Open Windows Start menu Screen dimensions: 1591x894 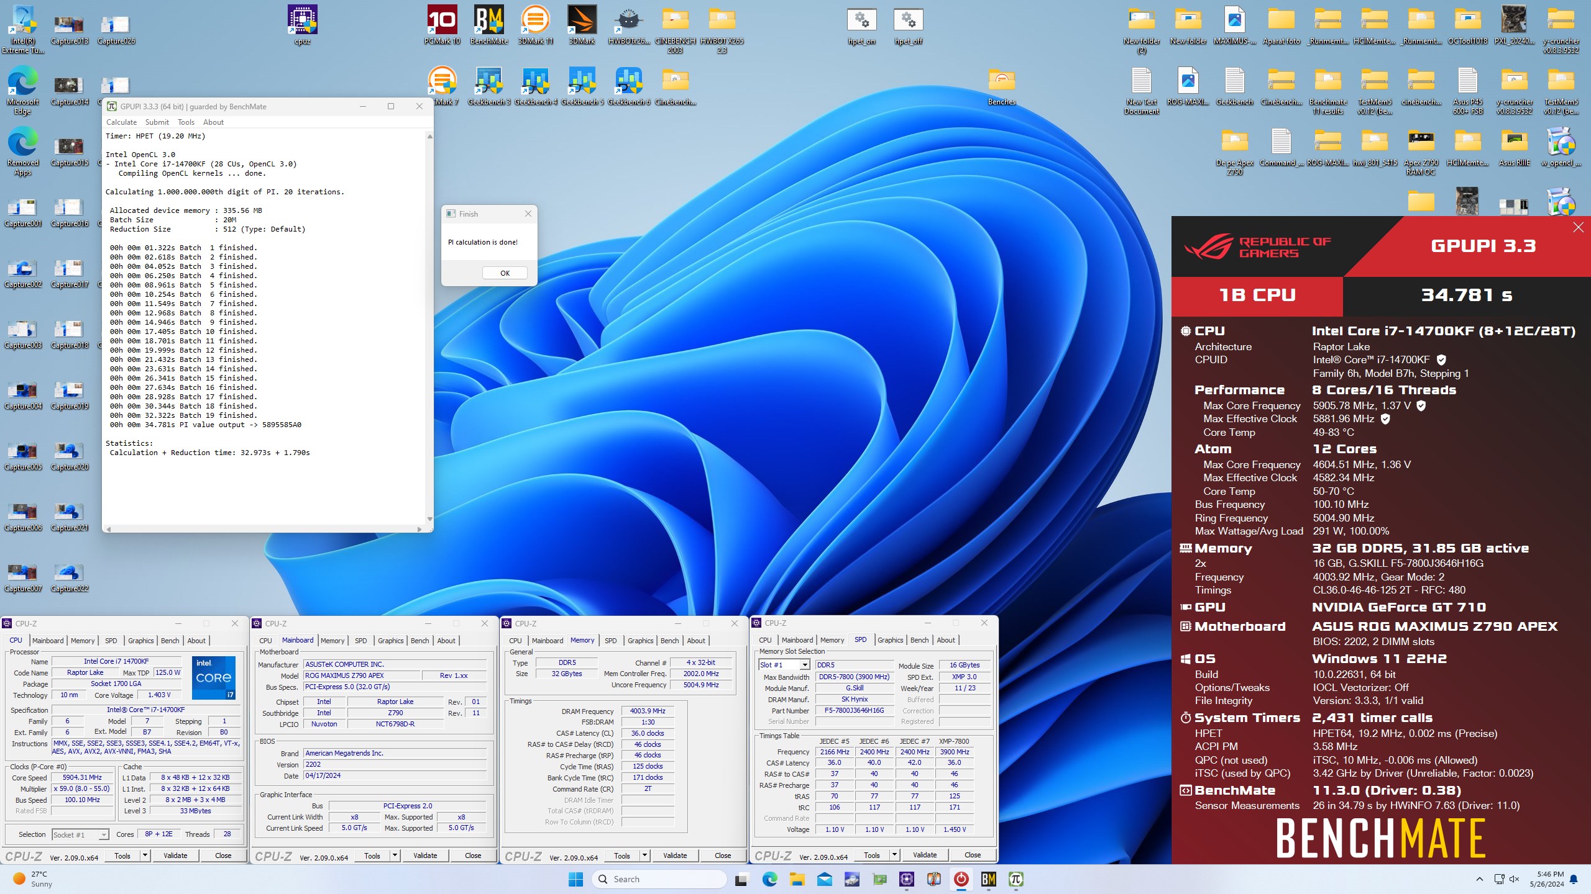point(575,879)
